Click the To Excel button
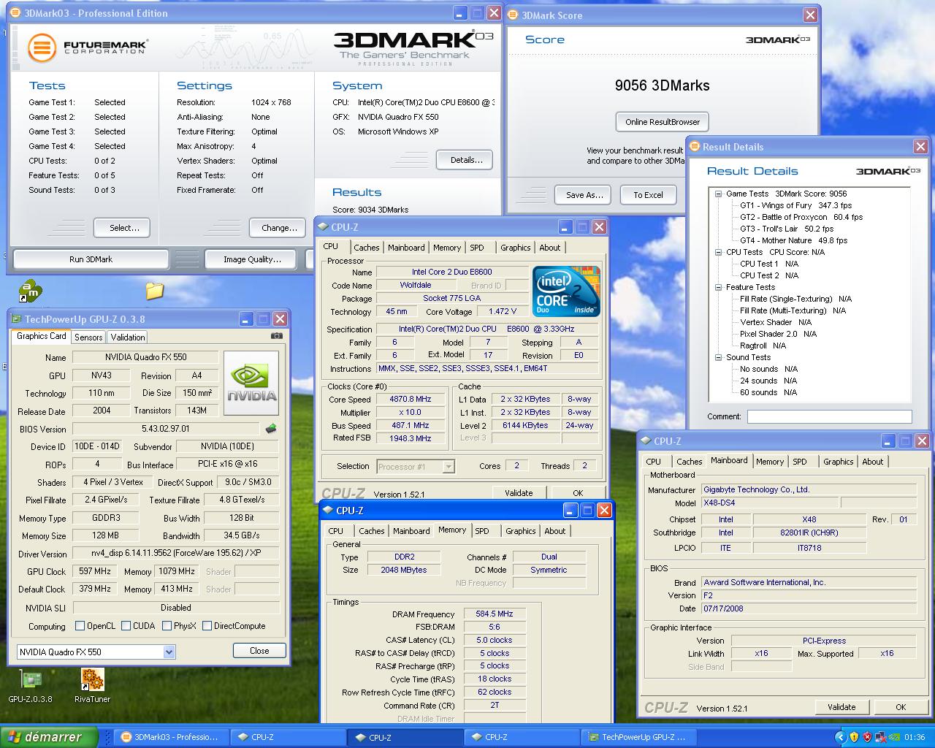Screen dimensions: 935x748 click(648, 195)
